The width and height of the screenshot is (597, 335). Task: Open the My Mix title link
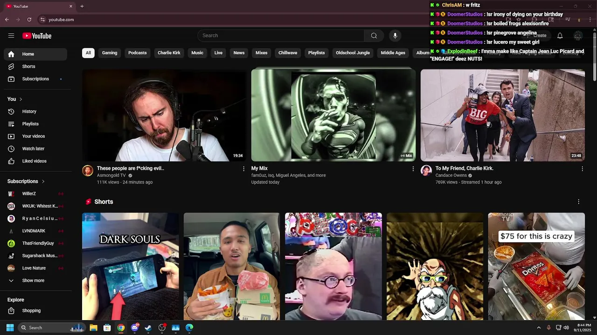259,168
